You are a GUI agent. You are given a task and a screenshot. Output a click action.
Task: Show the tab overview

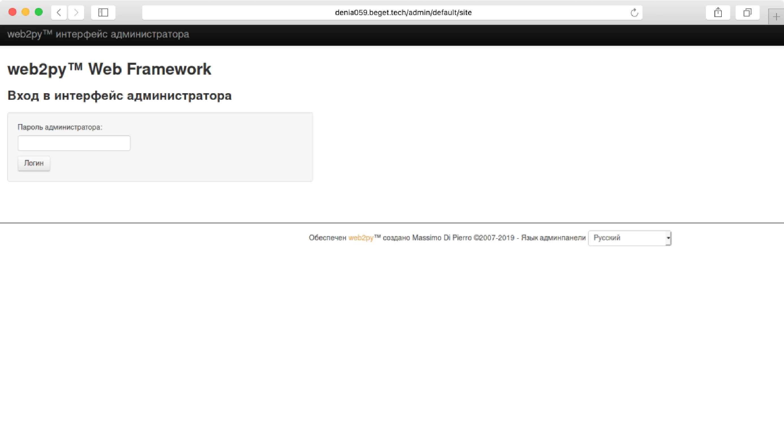click(747, 12)
